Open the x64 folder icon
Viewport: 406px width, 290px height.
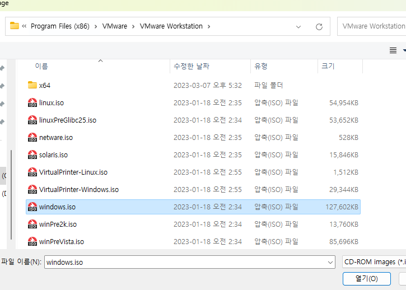pos(32,85)
